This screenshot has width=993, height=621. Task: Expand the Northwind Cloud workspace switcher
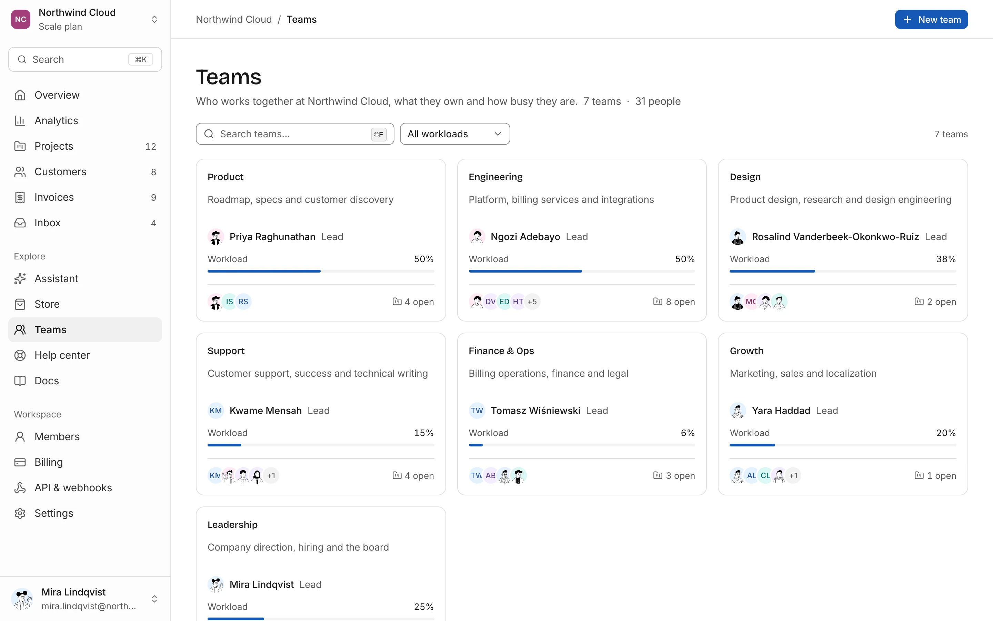tap(154, 19)
